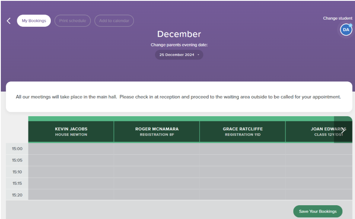355x219 pixels.
Task: Book the 15:20 slot with Roger McNamara
Action: coord(157,195)
